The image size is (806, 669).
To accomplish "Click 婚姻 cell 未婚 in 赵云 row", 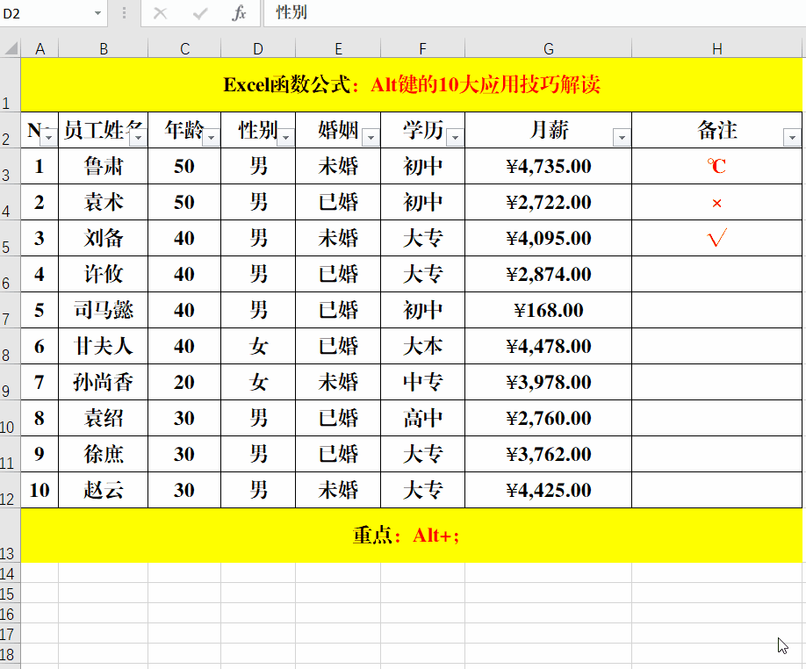I will click(x=338, y=490).
